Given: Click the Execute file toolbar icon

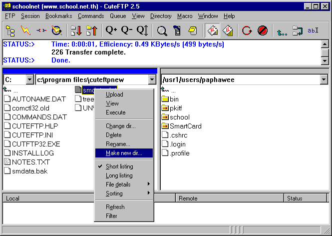Looking at the screenshot, I should pyautogui.click(x=177, y=30).
